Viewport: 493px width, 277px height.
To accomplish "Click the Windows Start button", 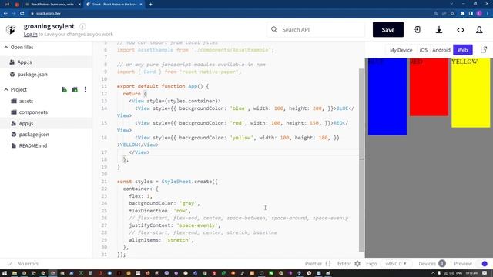I will pyautogui.click(x=5, y=273).
